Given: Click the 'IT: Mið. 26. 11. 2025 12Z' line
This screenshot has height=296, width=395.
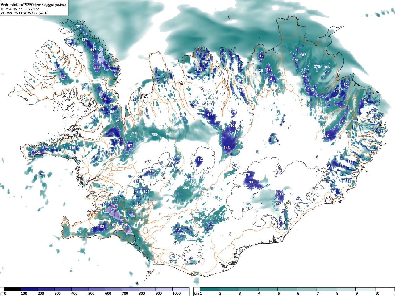Looking at the screenshot, I should [20, 9].
